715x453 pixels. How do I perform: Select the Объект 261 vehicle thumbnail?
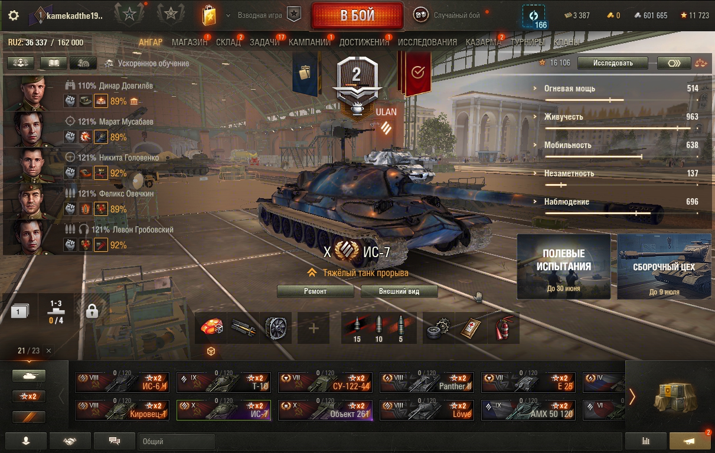coord(325,410)
